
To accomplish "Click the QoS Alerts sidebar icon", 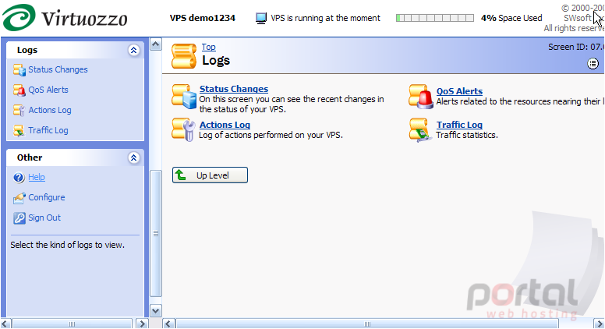I will point(19,90).
